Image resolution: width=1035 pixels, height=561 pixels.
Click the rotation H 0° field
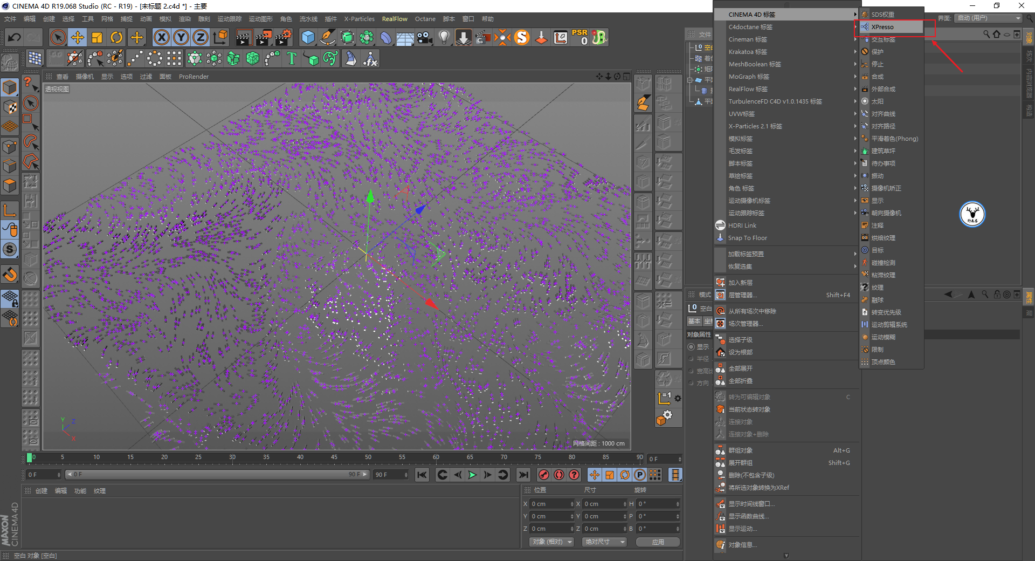pyautogui.click(x=659, y=504)
